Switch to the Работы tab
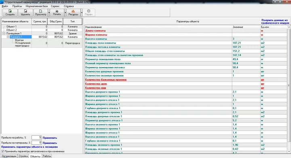291x158 pixels. click(x=47, y=156)
